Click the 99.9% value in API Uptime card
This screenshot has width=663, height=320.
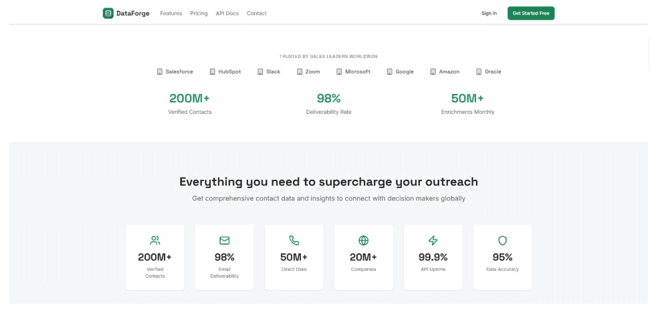point(433,257)
